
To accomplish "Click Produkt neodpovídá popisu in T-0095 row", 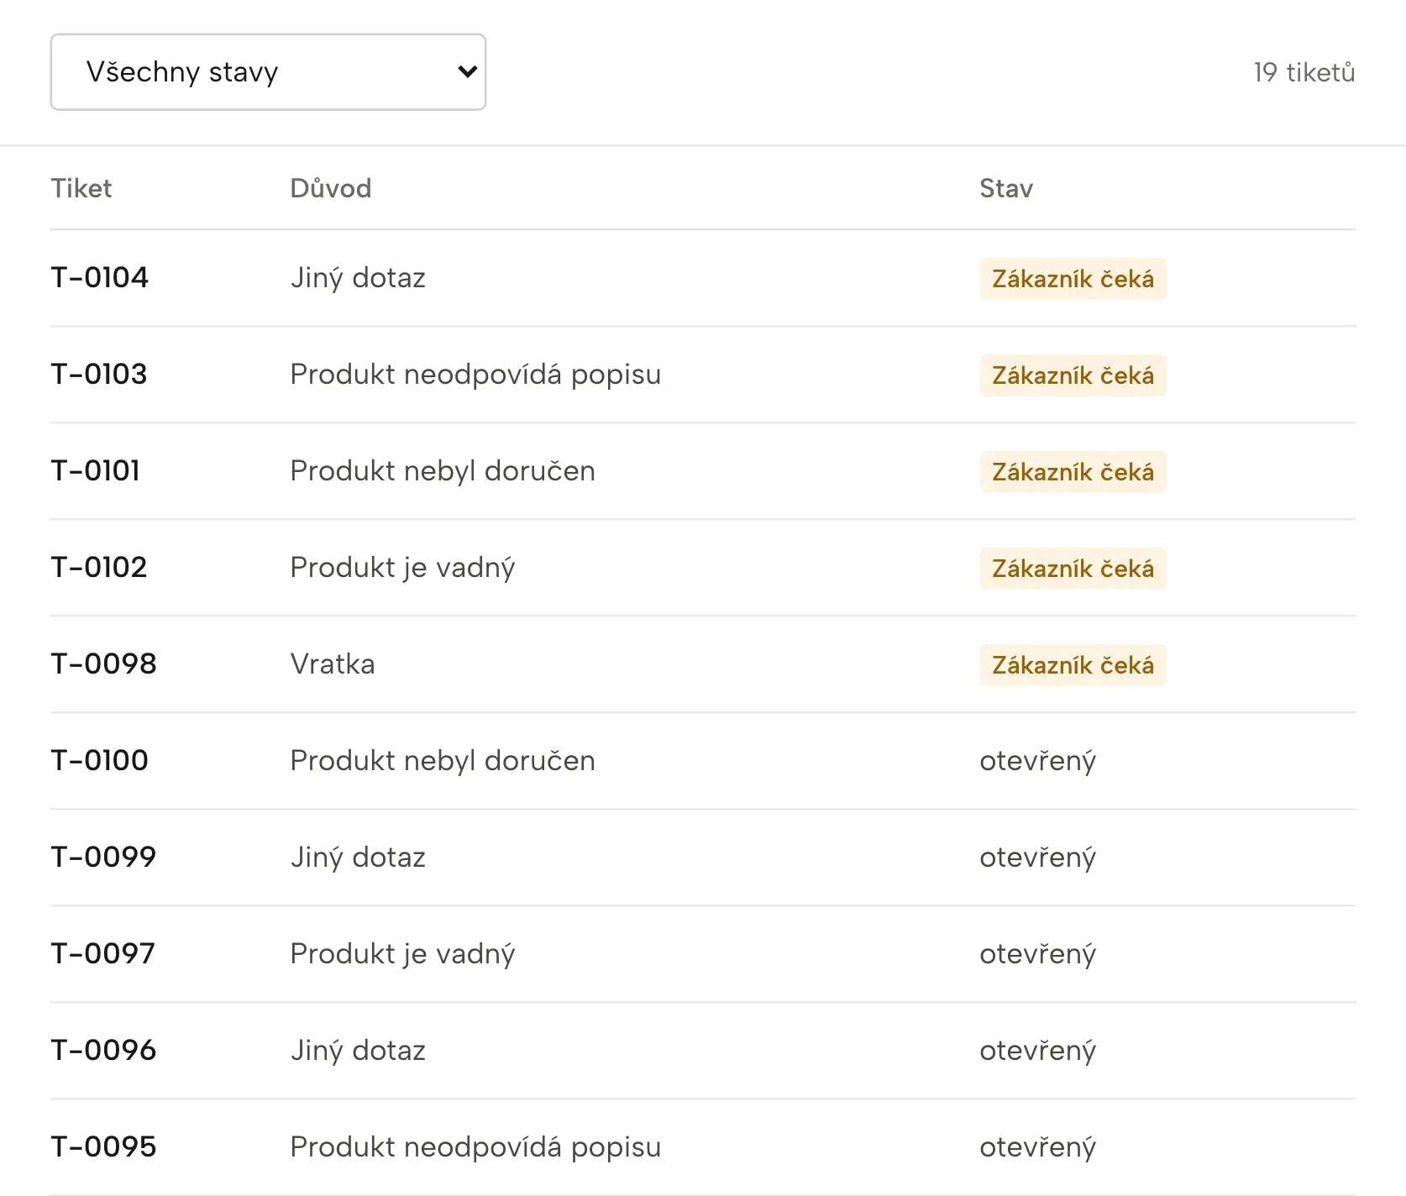I will 475,1147.
